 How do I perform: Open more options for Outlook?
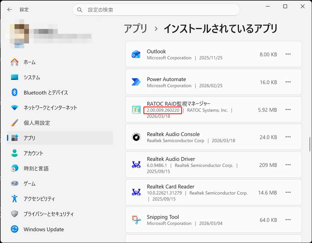coord(288,55)
